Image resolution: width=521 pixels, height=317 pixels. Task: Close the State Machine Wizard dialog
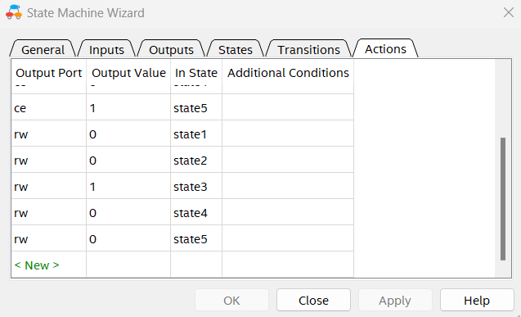tap(509, 12)
